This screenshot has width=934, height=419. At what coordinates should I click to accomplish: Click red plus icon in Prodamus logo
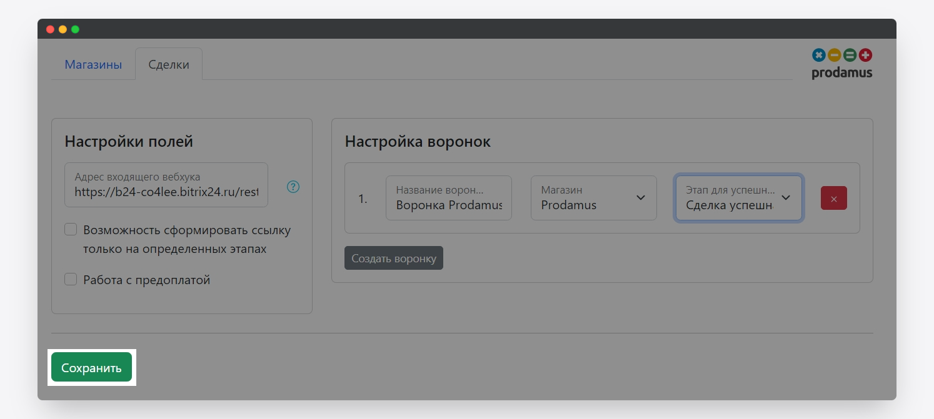click(865, 56)
